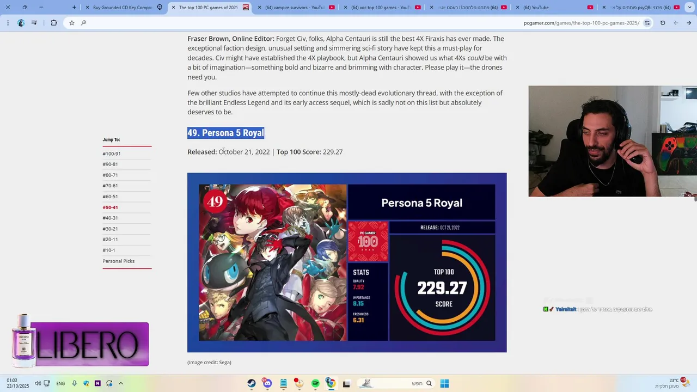Screen dimensions: 697x392
Task: Jump to #80-71 section
Action: coord(110,175)
